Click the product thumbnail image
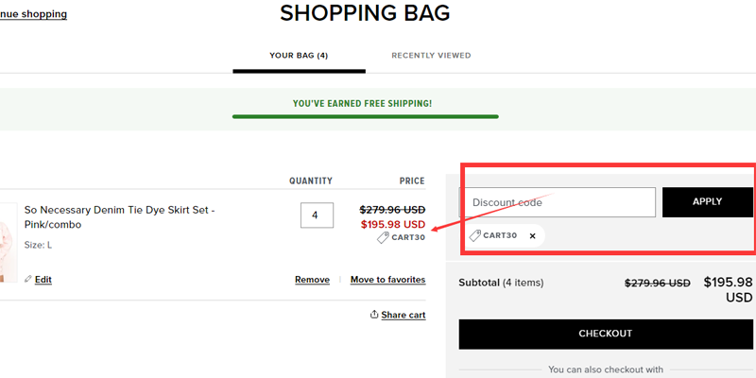The image size is (756, 378). coord(6,243)
